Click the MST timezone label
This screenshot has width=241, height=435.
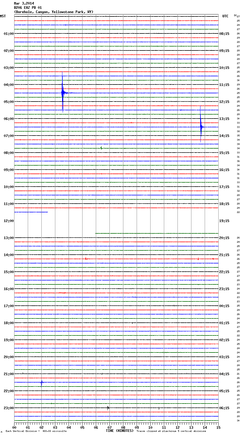[x=3, y=16]
